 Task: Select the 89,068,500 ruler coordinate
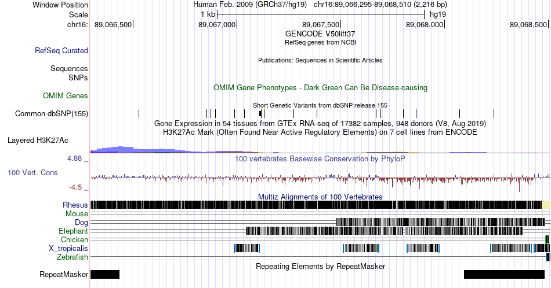coord(528,24)
